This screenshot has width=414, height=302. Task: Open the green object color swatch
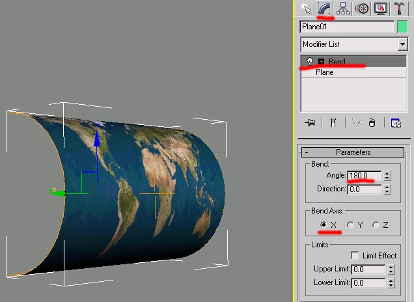(402, 27)
